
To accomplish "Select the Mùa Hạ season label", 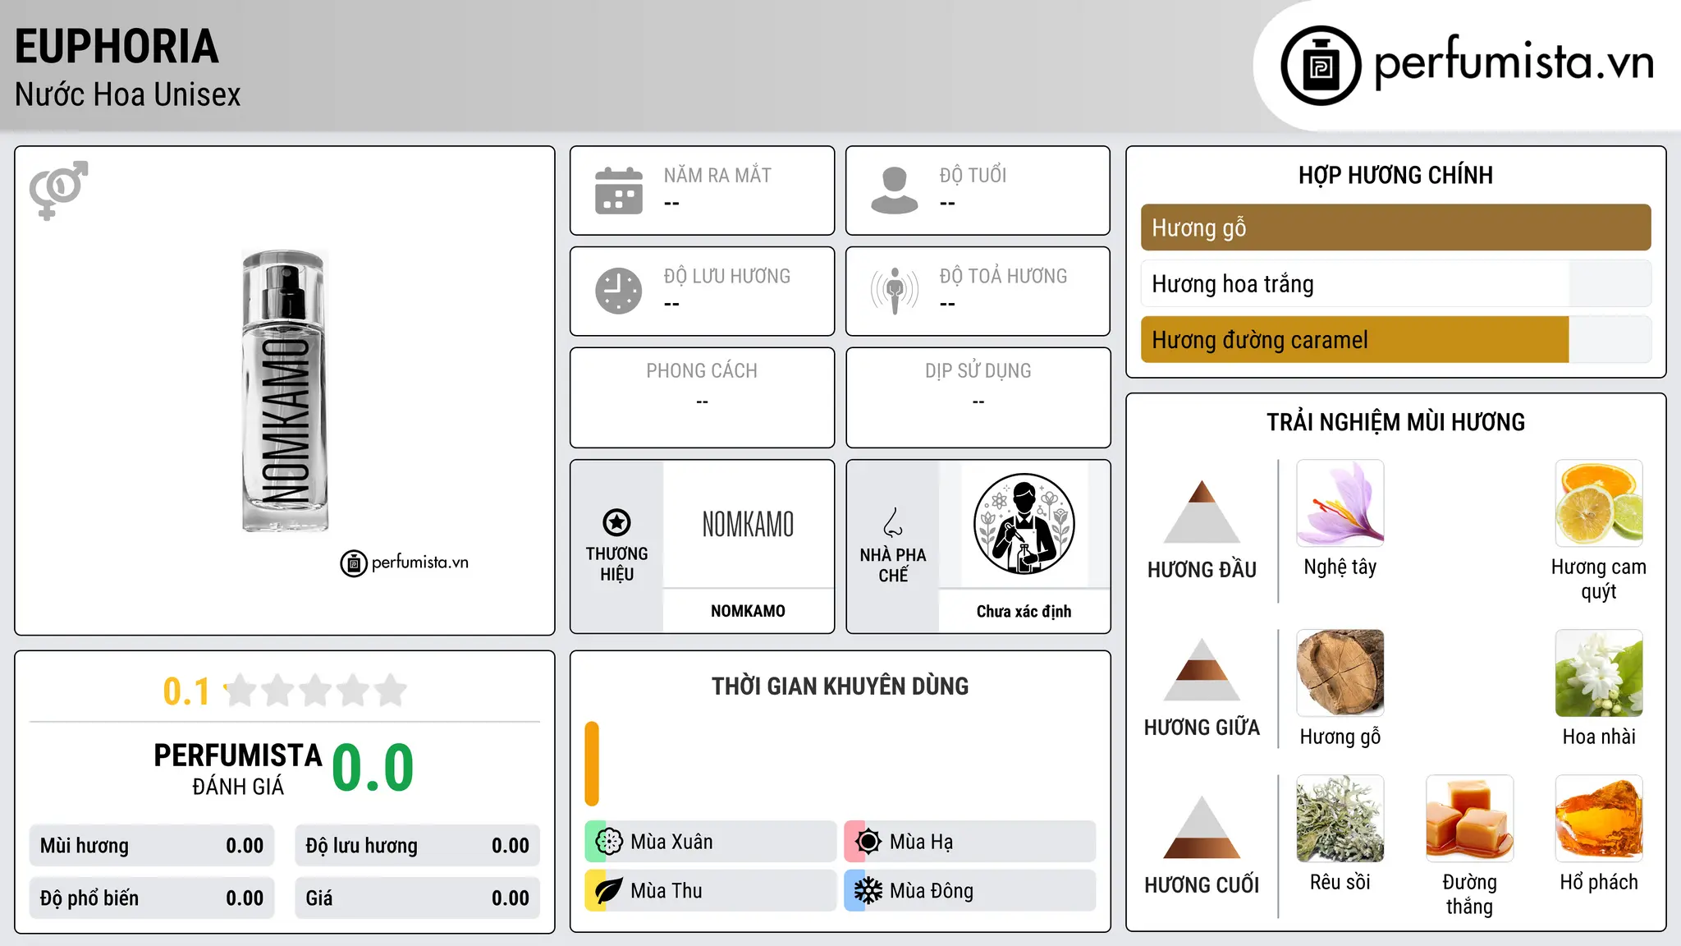I will pyautogui.click(x=921, y=842).
